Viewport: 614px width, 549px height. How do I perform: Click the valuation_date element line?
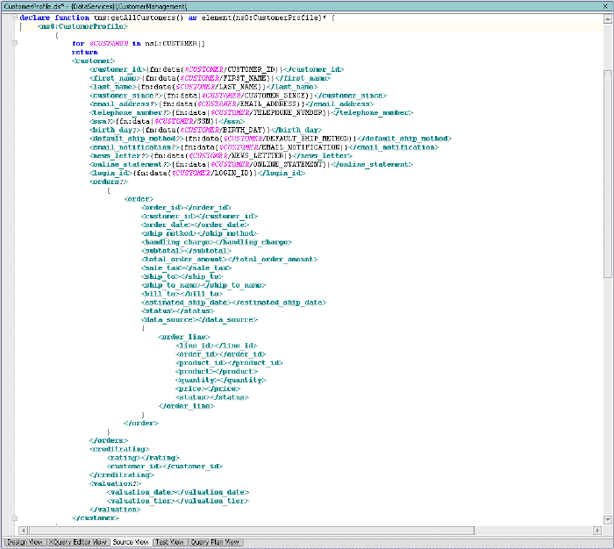178,492
